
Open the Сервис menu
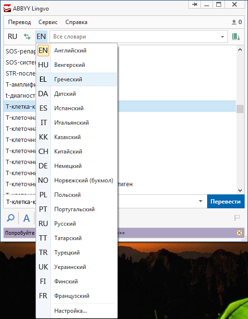[x=48, y=22]
